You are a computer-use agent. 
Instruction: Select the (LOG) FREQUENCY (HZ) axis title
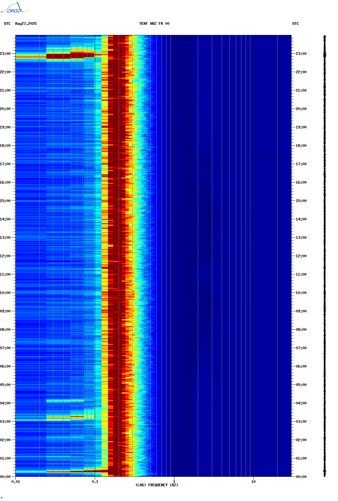pos(157,485)
